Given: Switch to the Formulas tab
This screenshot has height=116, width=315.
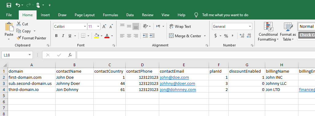Looking at the screenshot, I should click(111, 15).
